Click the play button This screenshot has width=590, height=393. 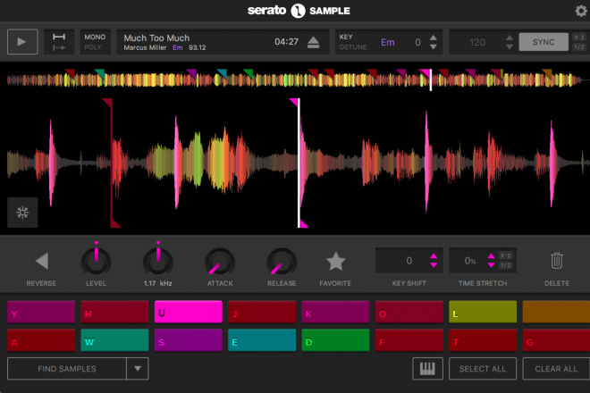pos(22,42)
